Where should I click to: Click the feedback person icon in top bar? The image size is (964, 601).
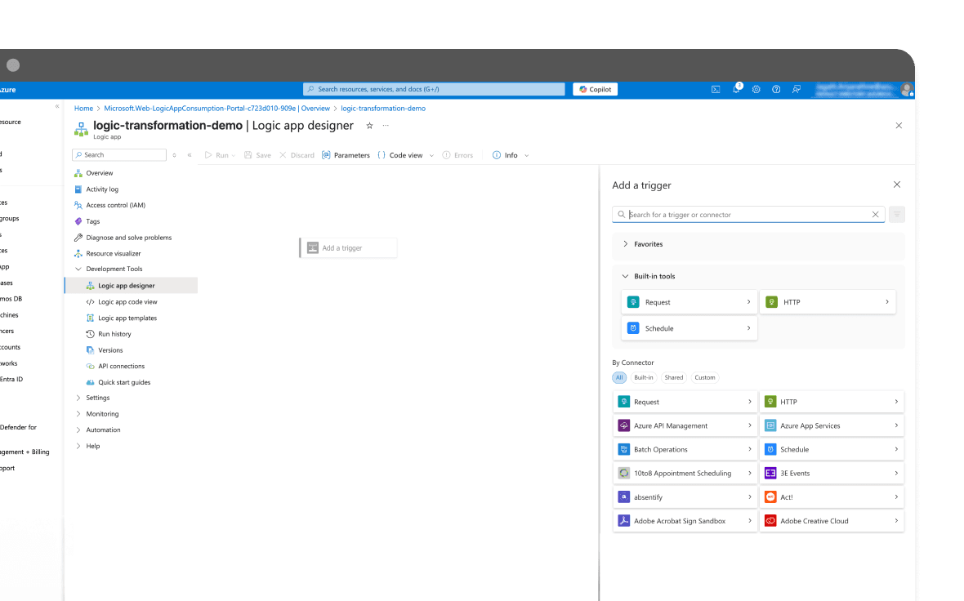pyautogui.click(x=797, y=89)
